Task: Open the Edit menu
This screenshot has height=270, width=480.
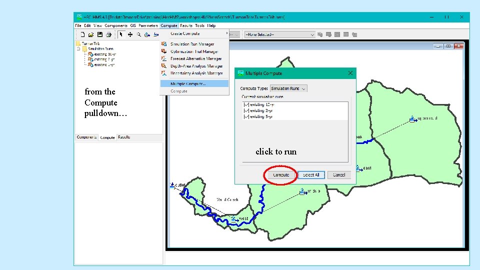Action: [87, 25]
